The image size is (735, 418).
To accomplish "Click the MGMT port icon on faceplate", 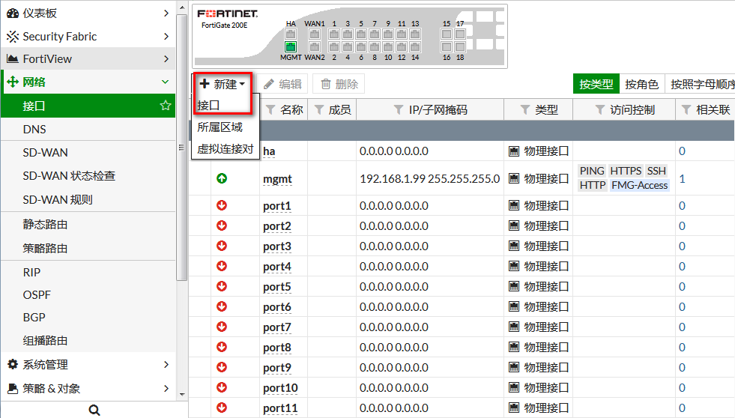I will click(x=291, y=46).
